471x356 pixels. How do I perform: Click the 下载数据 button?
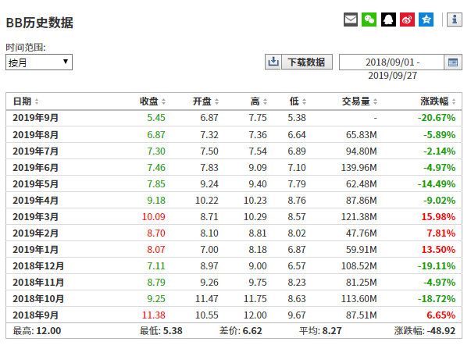click(x=307, y=62)
